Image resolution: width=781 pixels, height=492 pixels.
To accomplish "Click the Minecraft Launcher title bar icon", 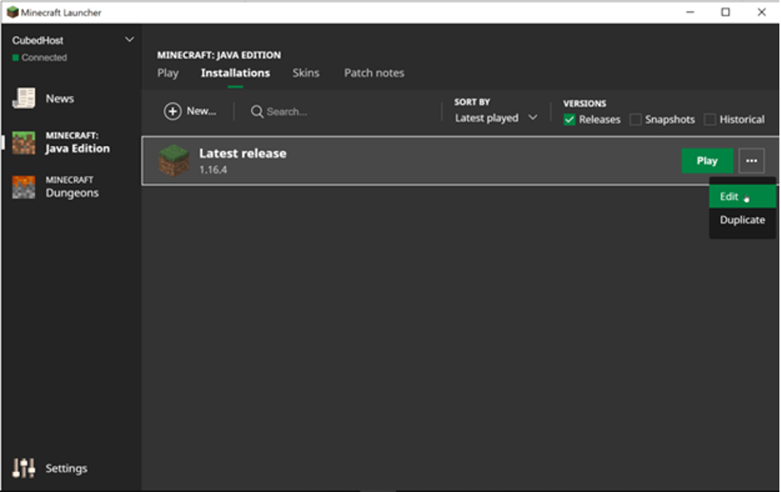I will pos(12,12).
